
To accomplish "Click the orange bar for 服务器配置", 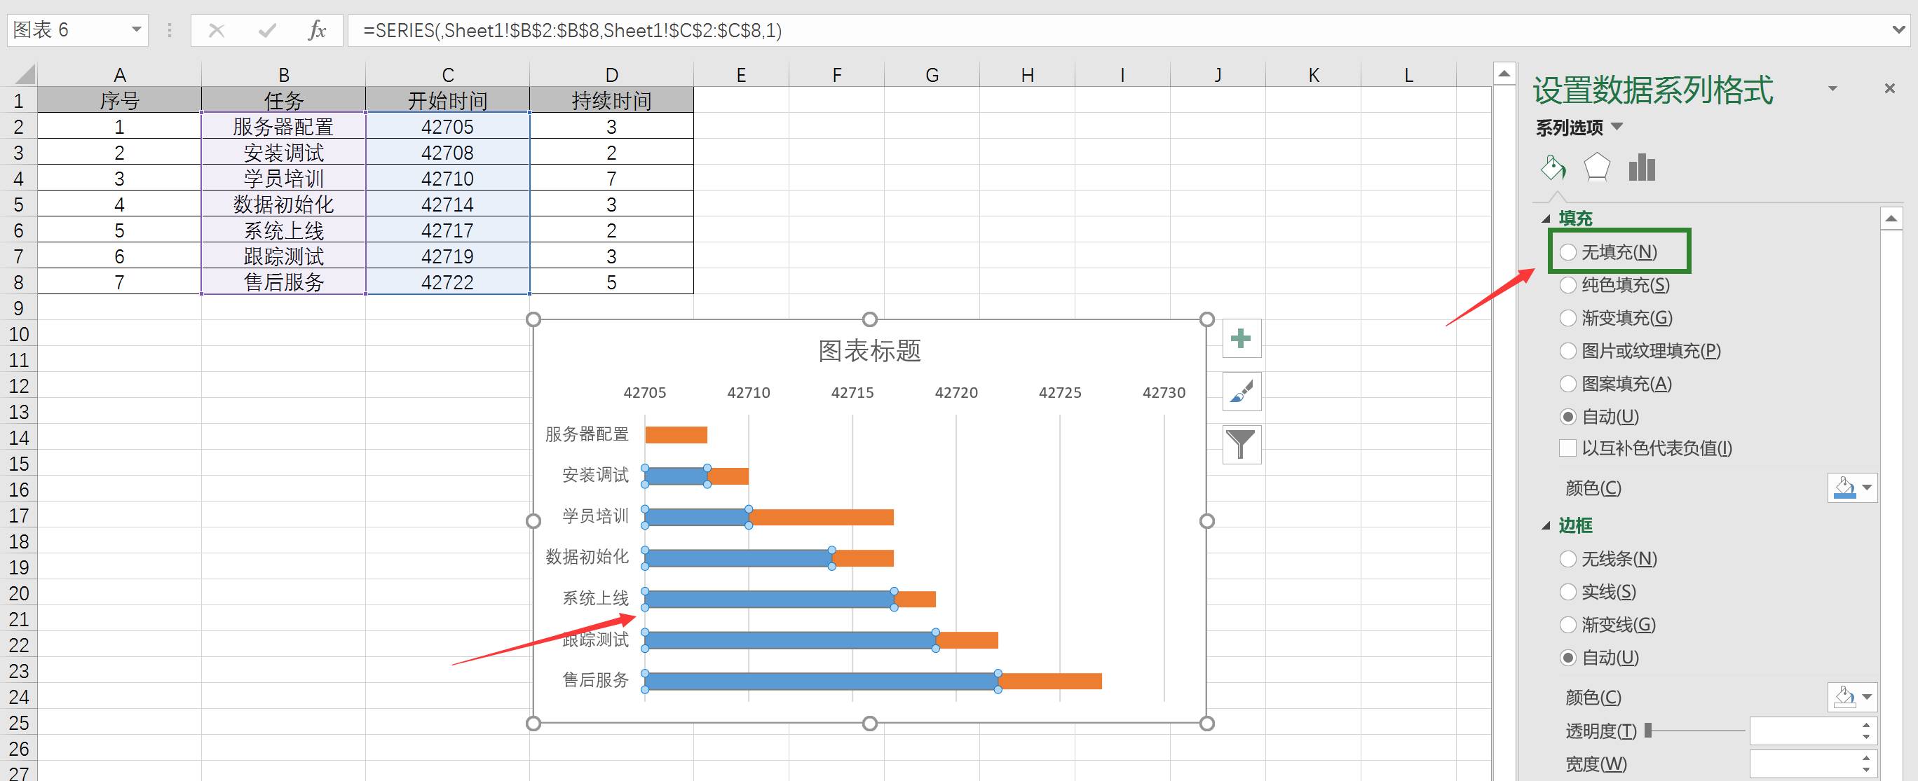I will (676, 435).
